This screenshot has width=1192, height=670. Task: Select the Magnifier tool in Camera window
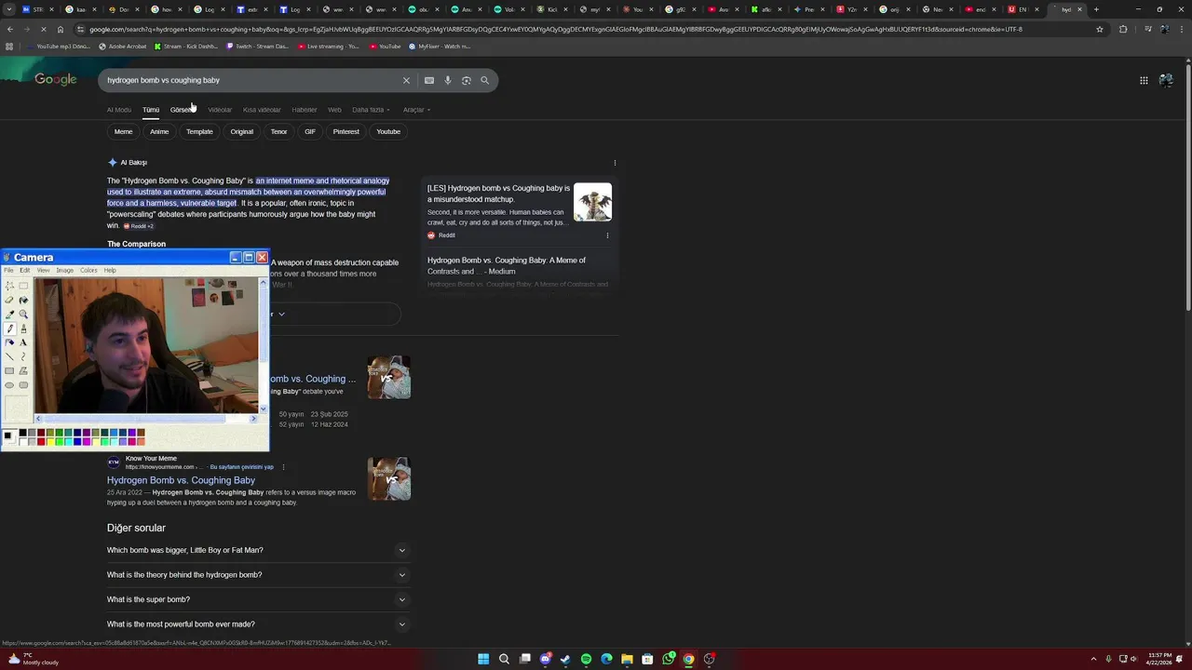point(23,315)
